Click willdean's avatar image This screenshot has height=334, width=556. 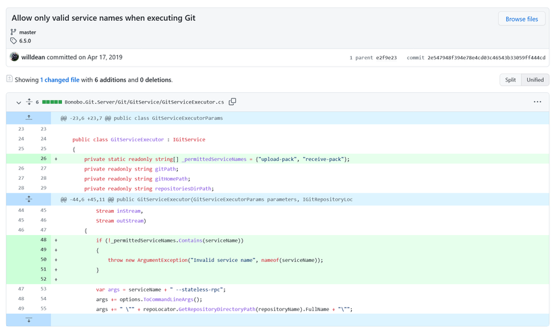[14, 57]
